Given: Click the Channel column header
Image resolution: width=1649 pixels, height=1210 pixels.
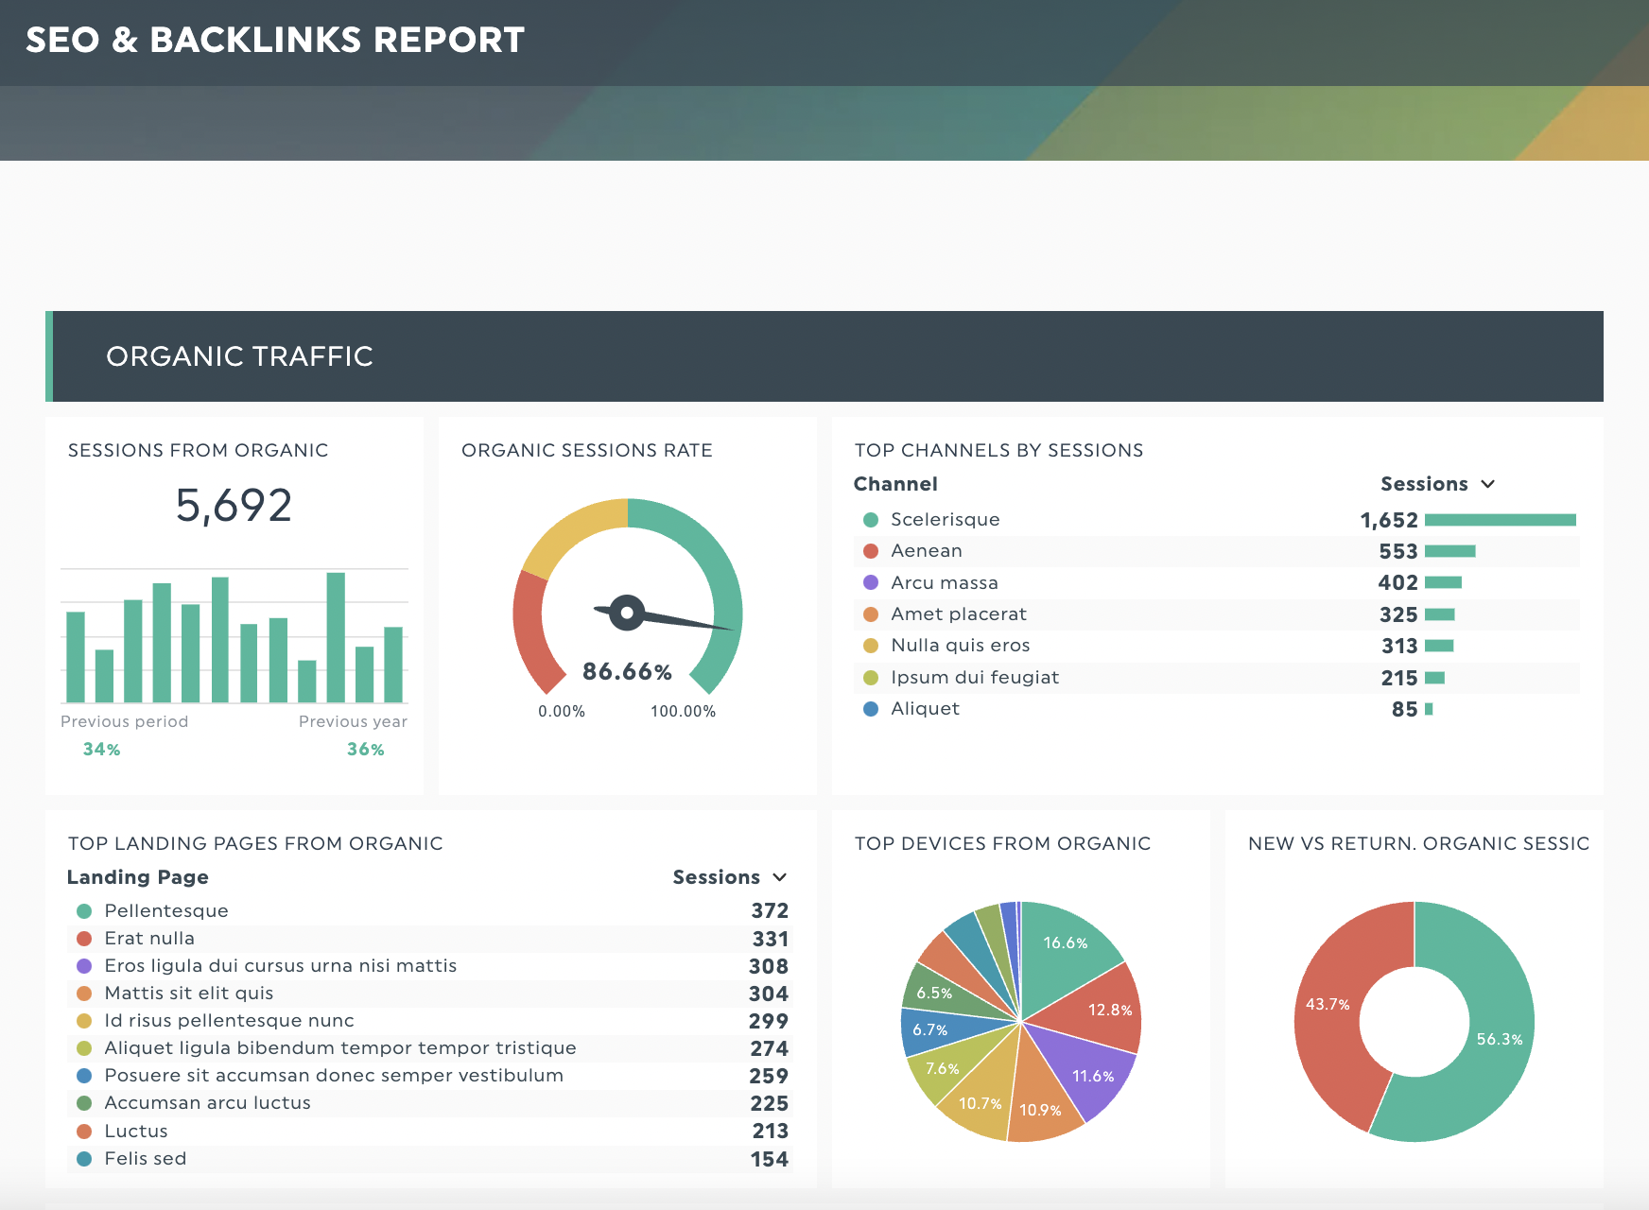Looking at the screenshot, I should tap(895, 484).
